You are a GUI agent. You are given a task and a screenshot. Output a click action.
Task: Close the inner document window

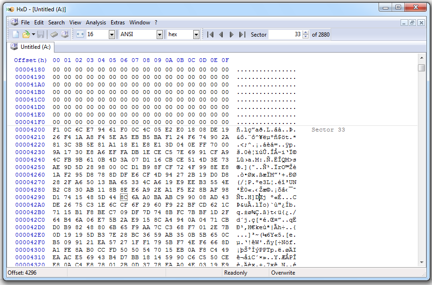coord(421,23)
